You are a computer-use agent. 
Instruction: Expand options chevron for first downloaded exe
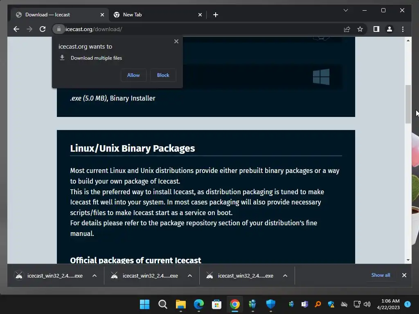pos(95,276)
